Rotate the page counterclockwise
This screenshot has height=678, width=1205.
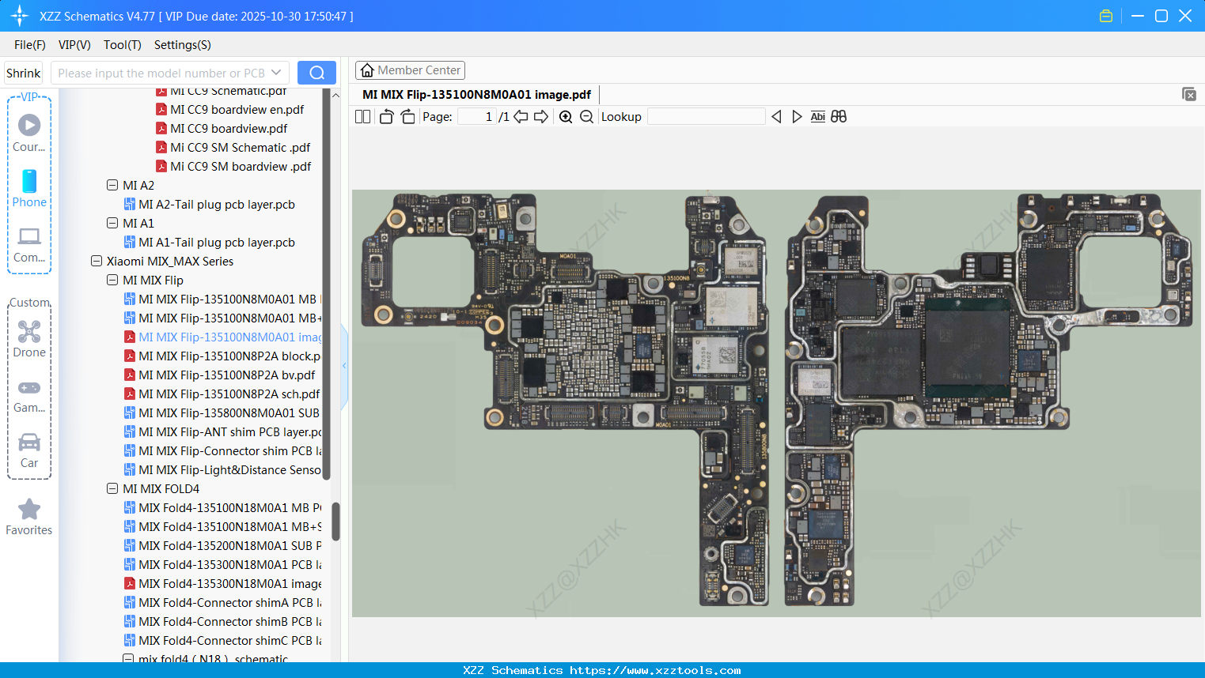(386, 117)
